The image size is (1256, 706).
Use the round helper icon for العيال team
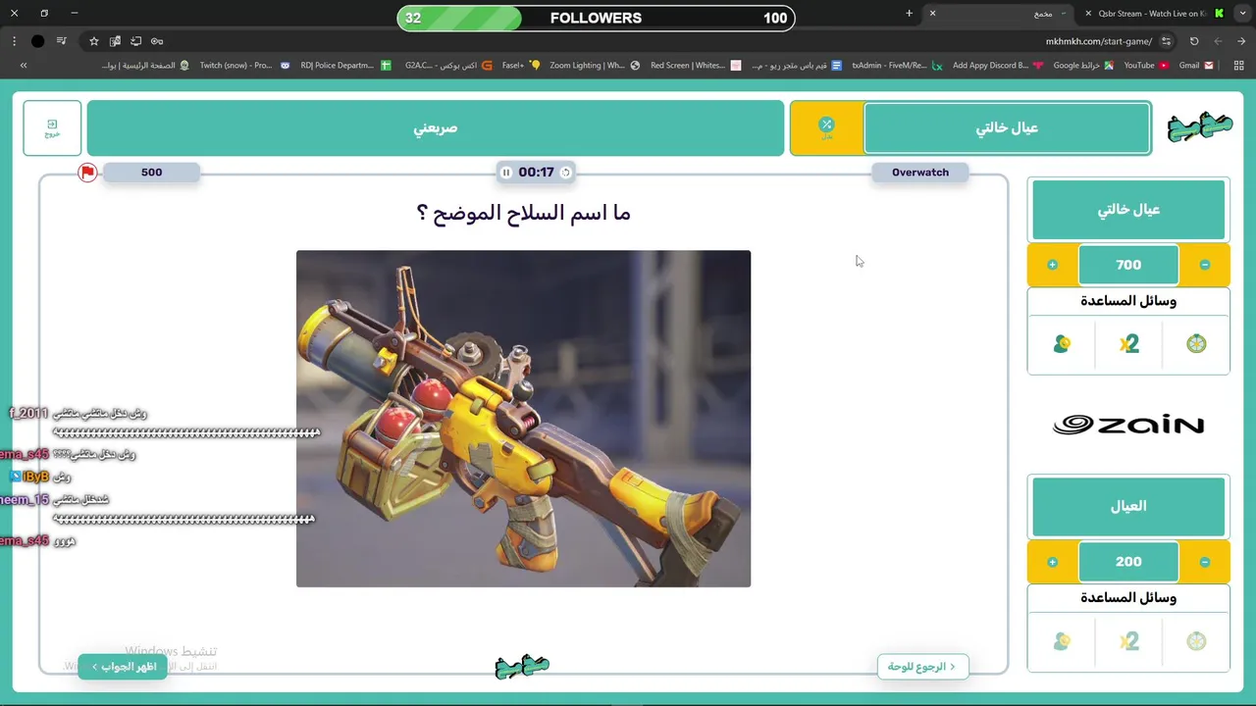(x=1196, y=641)
